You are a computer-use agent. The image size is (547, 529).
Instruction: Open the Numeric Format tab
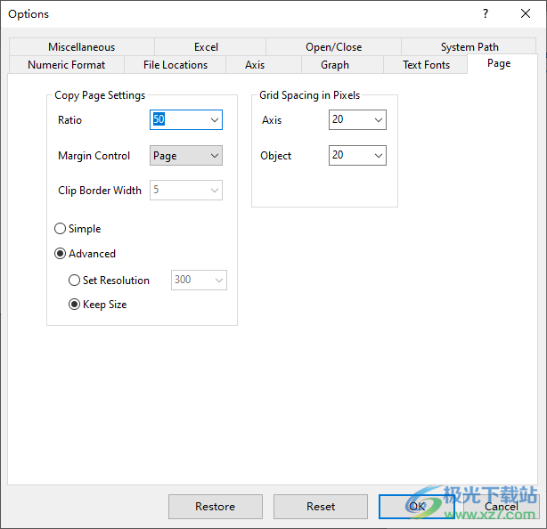(x=66, y=65)
